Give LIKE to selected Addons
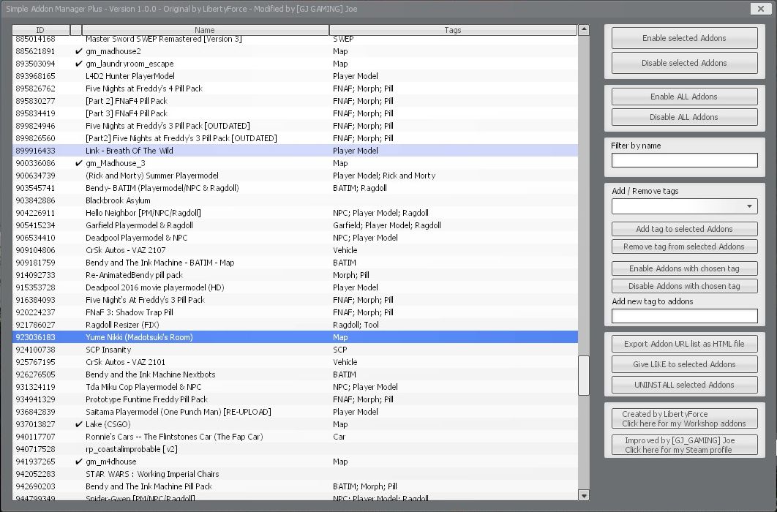The image size is (777, 512). [684, 364]
